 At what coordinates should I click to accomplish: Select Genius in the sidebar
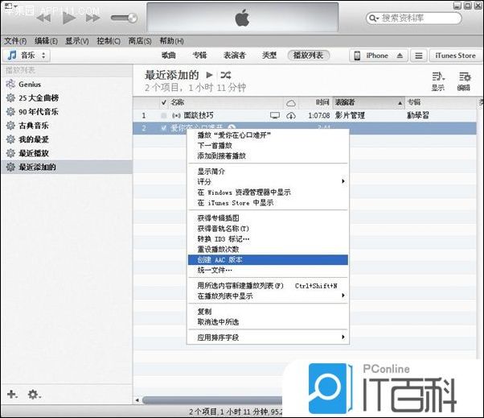[x=67, y=84]
